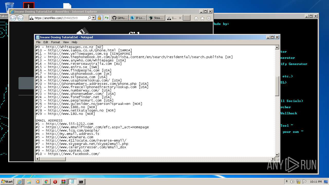This screenshot has width=329, height=185.
Task: Click the command prompt taskbar button
Action: pos(81,182)
